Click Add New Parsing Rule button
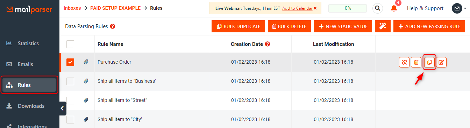 pyautogui.click(x=429, y=26)
